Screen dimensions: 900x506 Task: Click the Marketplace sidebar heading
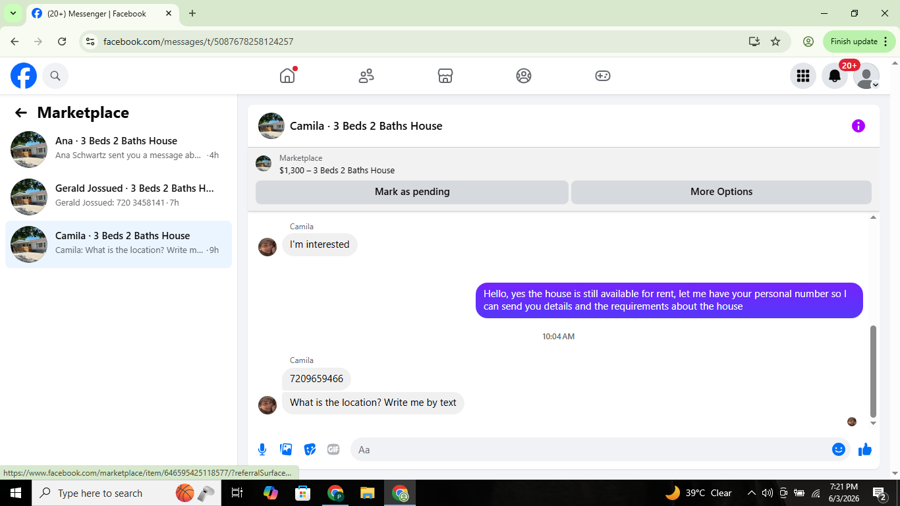(x=83, y=113)
